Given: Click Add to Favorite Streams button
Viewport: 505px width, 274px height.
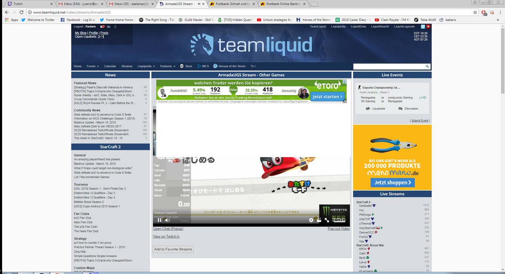Looking at the screenshot, I should pos(173,249).
